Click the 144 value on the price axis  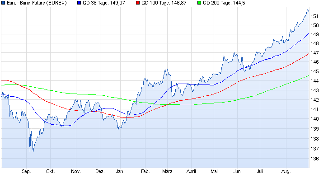[315, 81]
